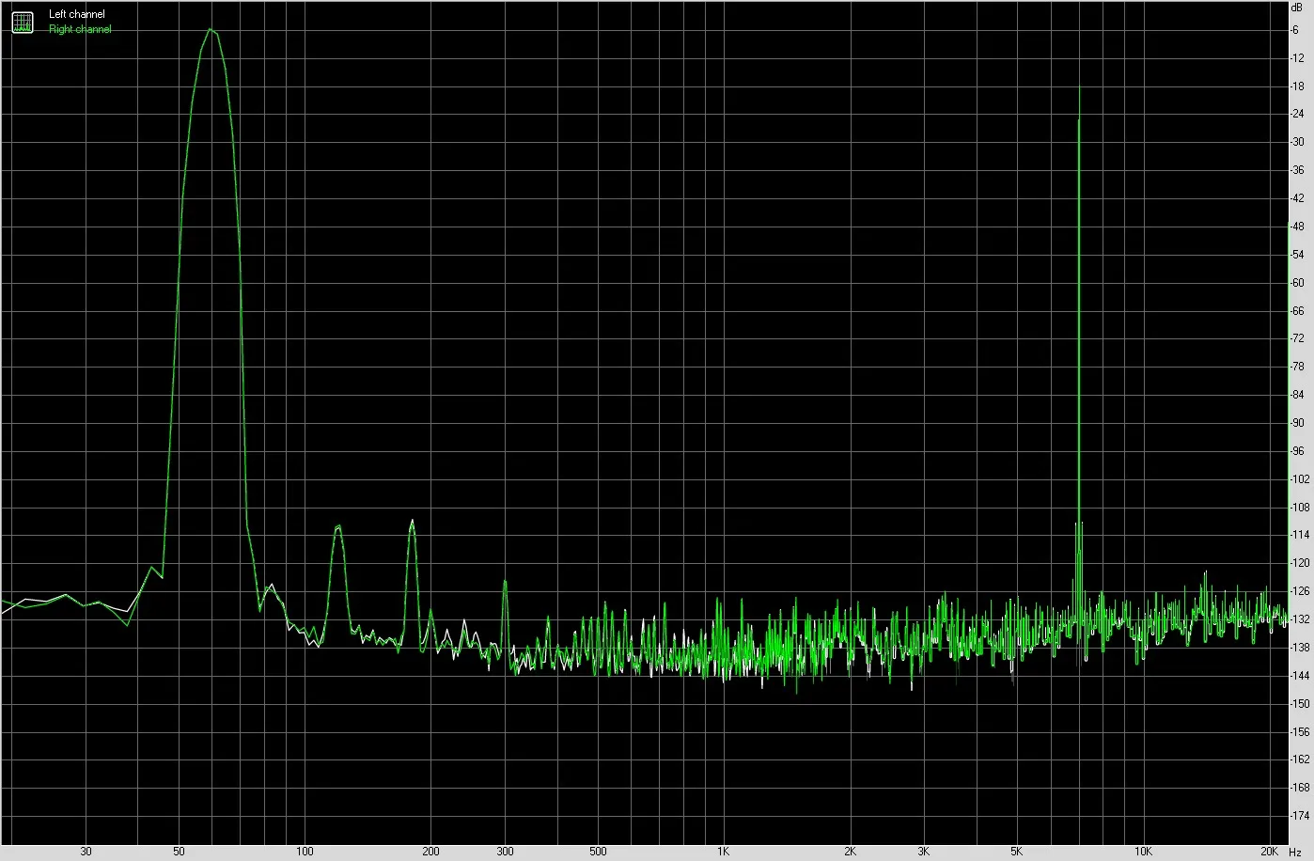Click the 30 Hz frequency axis label
The width and height of the screenshot is (1314, 861).
coord(86,852)
